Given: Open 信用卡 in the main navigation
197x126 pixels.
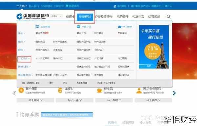Looking at the screenshot, I should point(70,17).
